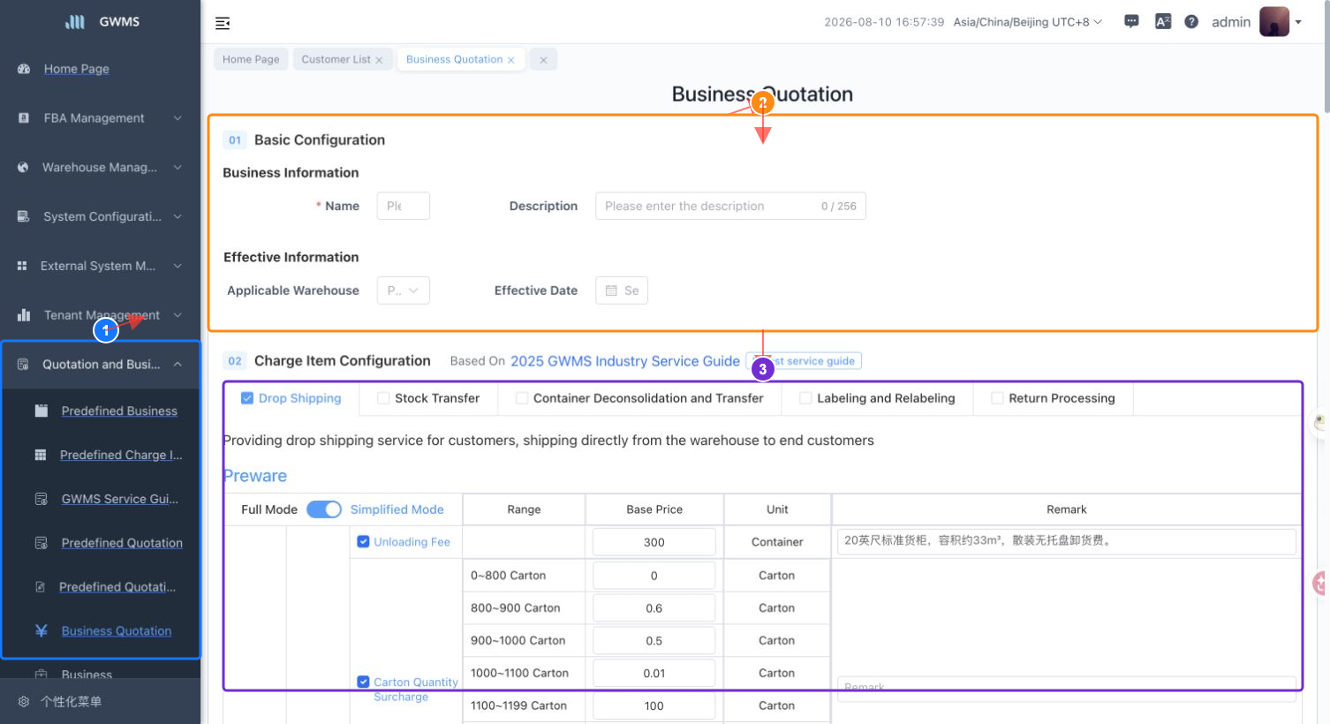Close the Customer List tab
Viewport: 1330px width, 724px height.
tap(379, 60)
